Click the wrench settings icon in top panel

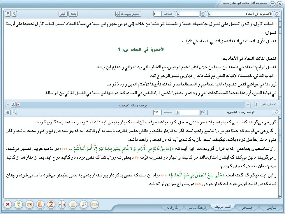pos(14,14)
